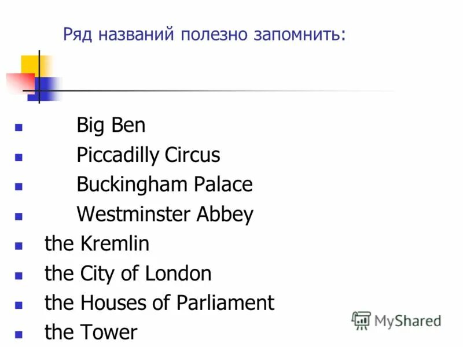Click the bullet before the Kremlin
Viewport: 463px width, 347px height.
(19, 246)
